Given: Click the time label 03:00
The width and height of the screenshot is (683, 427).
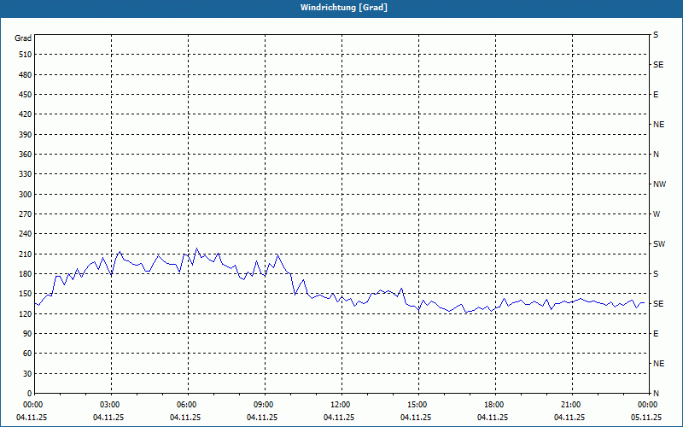Looking at the screenshot, I should [x=112, y=405].
